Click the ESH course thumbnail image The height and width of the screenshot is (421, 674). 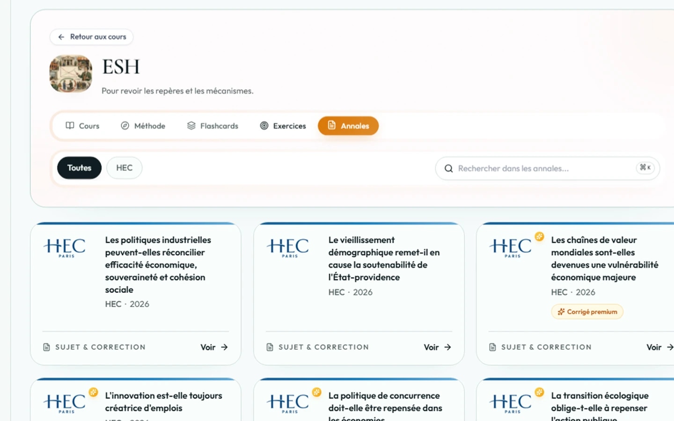[x=71, y=73]
